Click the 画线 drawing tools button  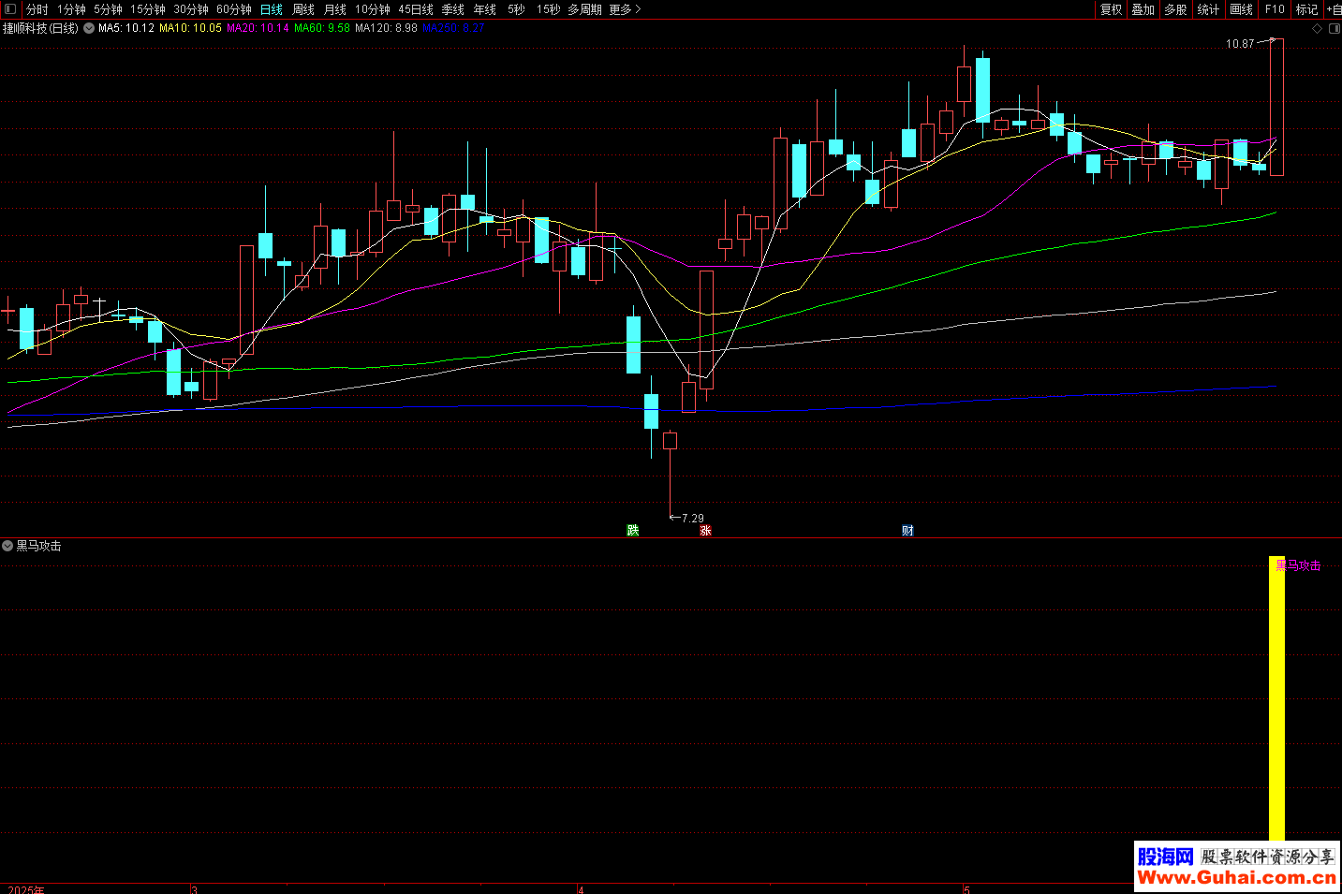pyautogui.click(x=1242, y=9)
